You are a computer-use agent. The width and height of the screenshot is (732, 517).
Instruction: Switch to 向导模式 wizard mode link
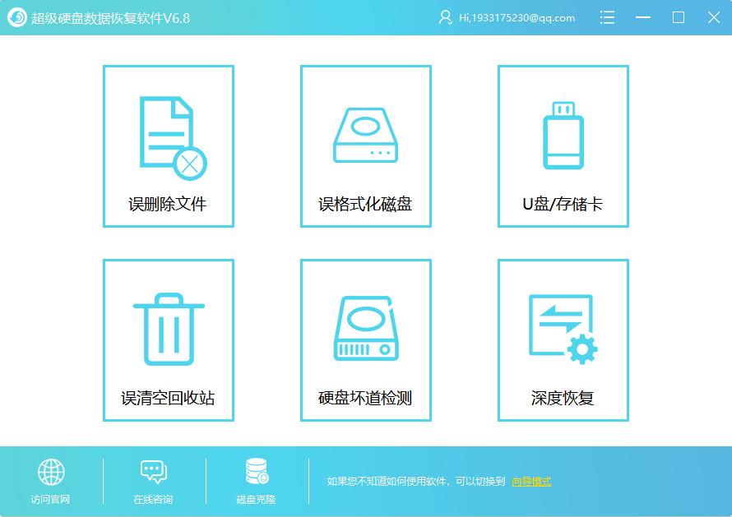(531, 481)
